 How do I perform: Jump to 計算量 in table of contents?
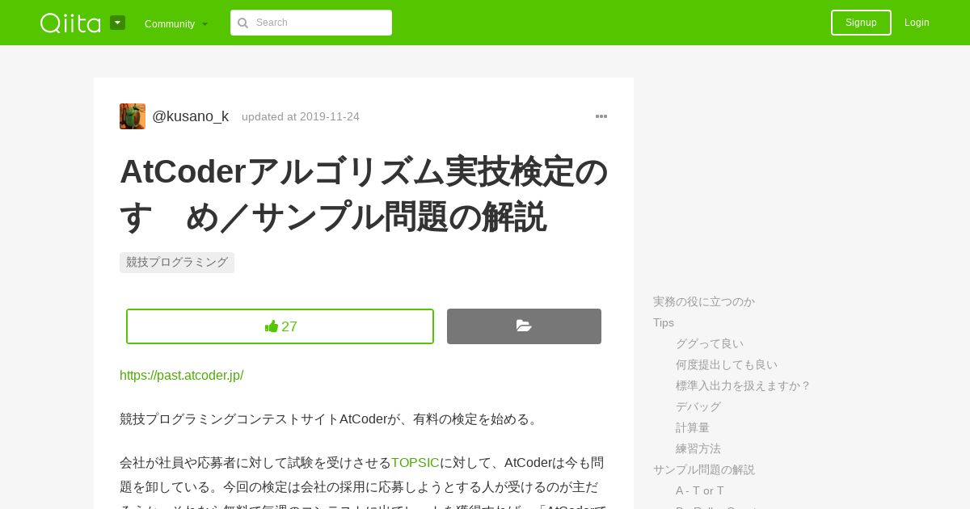pos(693,427)
